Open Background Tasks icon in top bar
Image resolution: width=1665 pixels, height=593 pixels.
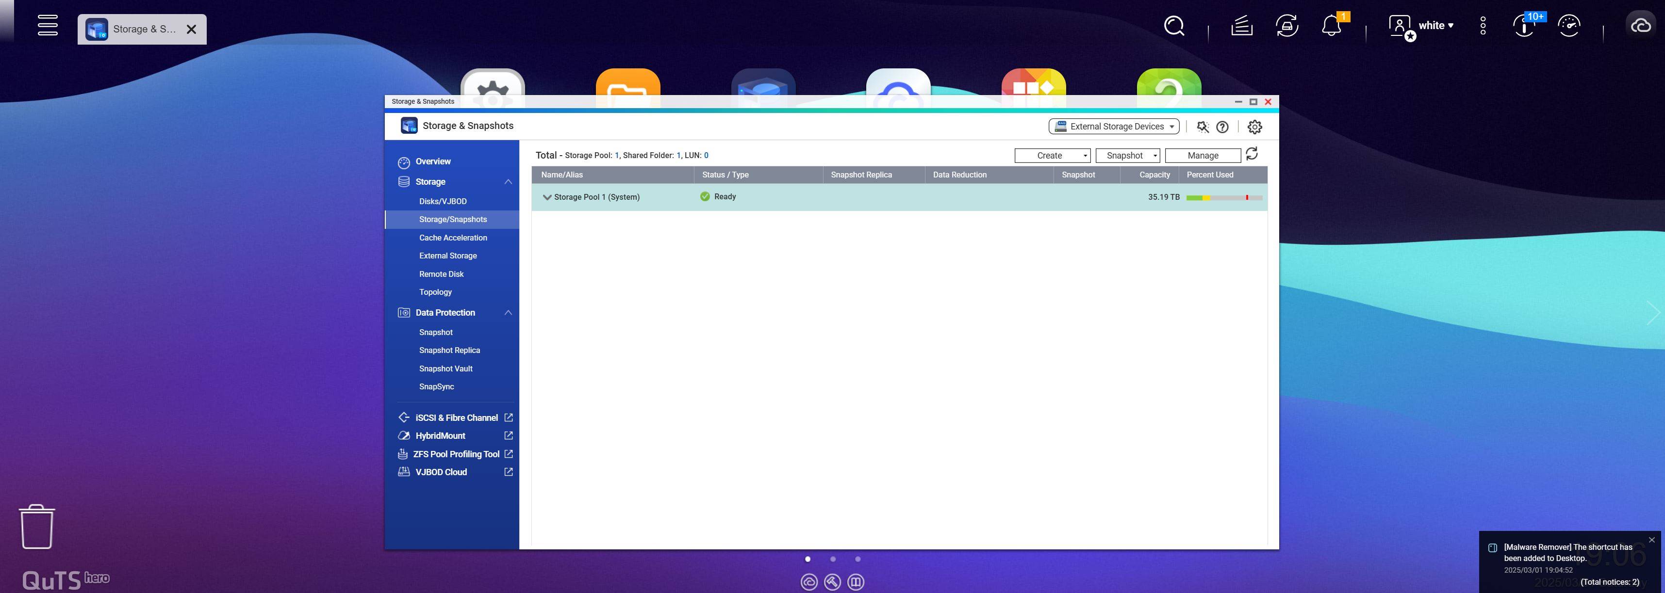[1242, 26]
